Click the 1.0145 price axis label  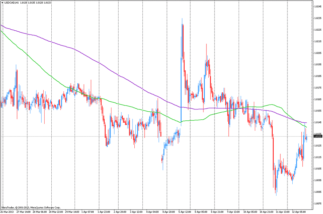pos(318,122)
